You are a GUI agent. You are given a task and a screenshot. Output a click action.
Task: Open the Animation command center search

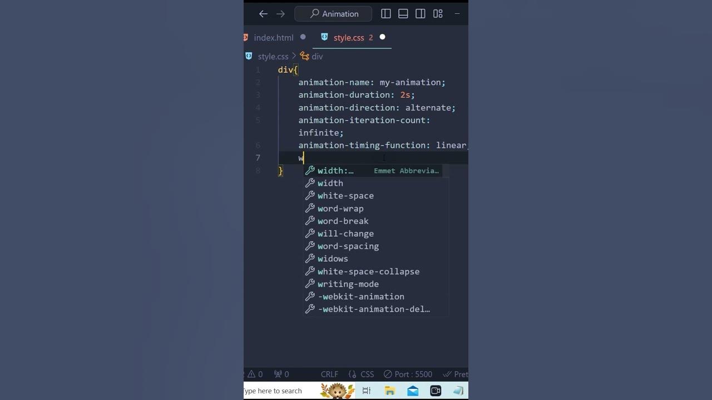pyautogui.click(x=333, y=13)
